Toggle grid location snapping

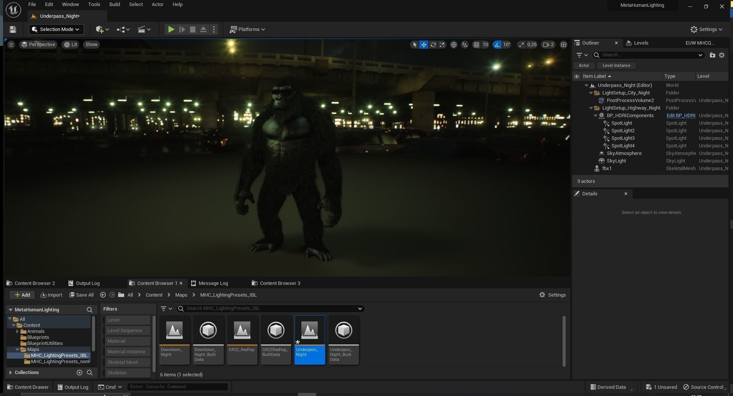click(x=476, y=45)
